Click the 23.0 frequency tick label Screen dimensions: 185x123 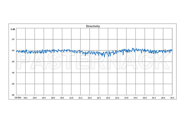click(x=108, y=97)
